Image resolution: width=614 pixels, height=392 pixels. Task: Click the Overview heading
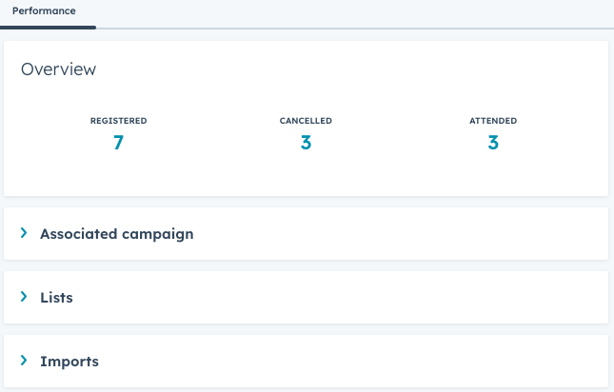[x=58, y=69]
